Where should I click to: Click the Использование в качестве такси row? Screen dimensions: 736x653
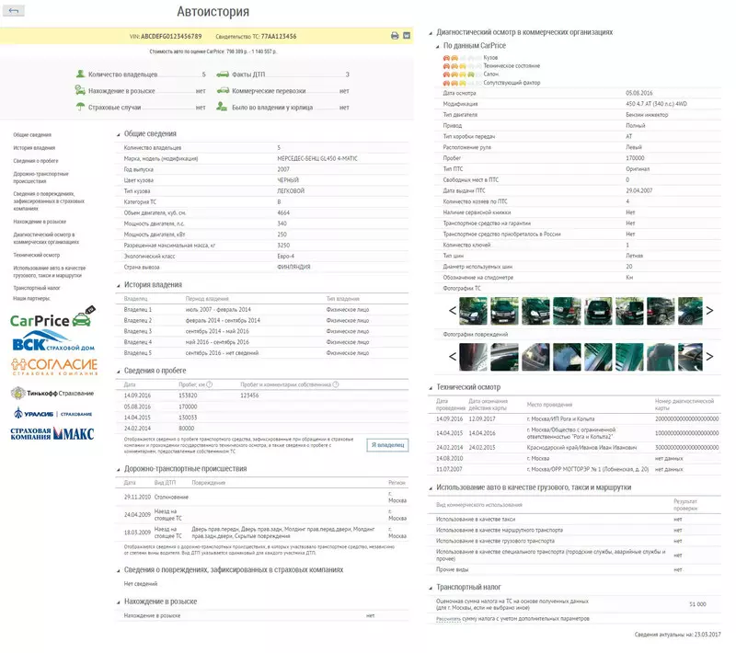[574, 520]
